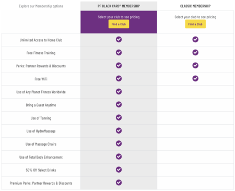Screen dimensions: 235x191
Task: Click Black Card checkmark for Perks: Partner Rewards
Action: pos(119,65)
